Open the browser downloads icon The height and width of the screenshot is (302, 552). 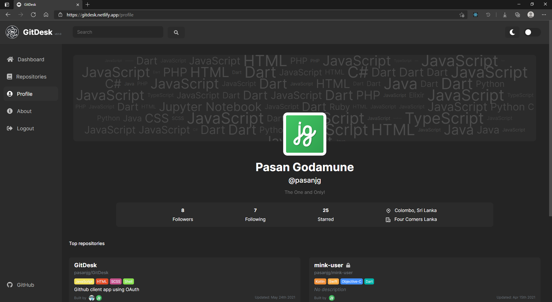pyautogui.click(x=505, y=15)
